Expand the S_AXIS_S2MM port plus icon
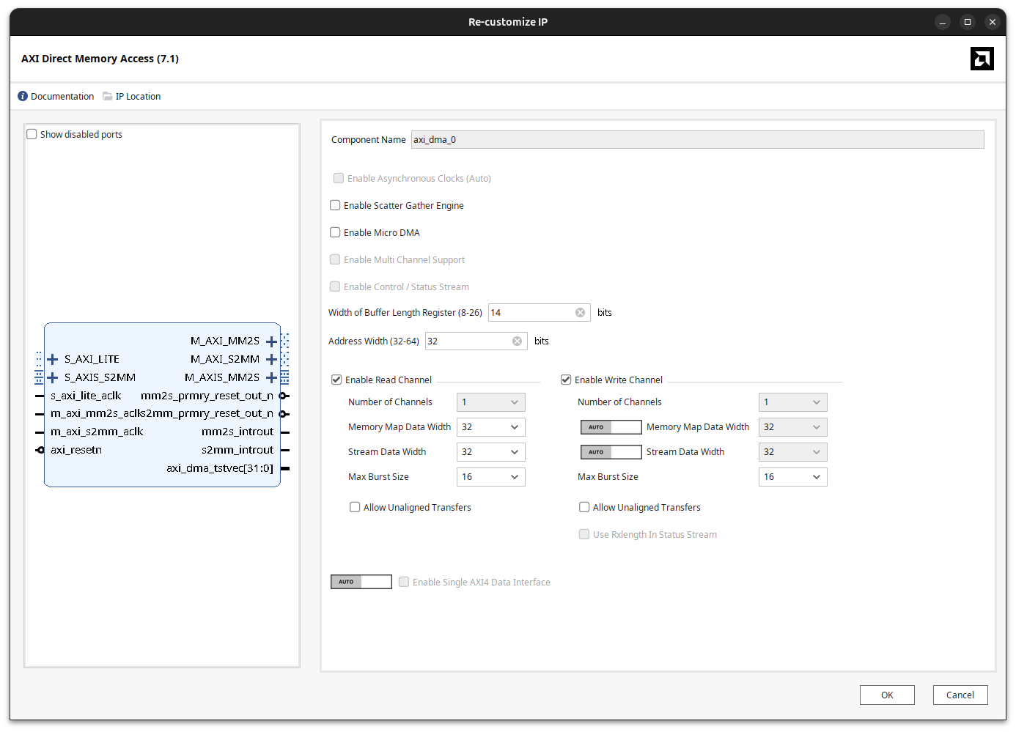This screenshot has height=732, width=1016. point(53,378)
